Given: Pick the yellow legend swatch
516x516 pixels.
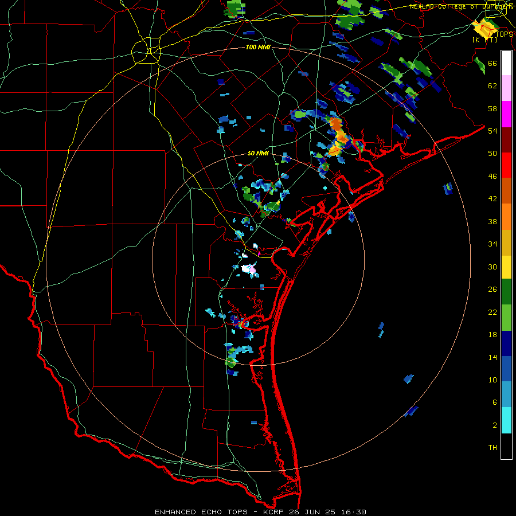Looking at the screenshot, I should point(506,267).
